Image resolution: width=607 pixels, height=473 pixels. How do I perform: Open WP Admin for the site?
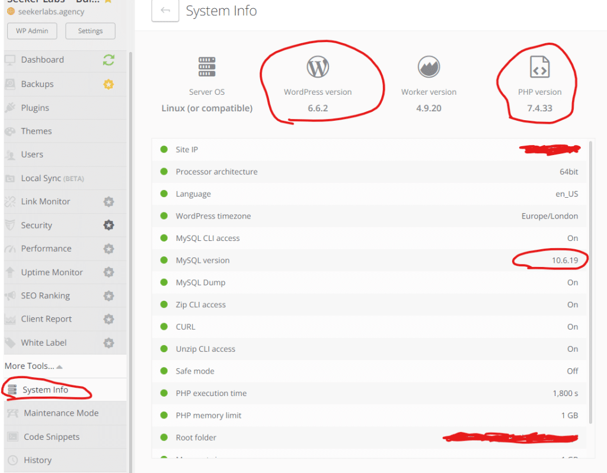tap(32, 31)
